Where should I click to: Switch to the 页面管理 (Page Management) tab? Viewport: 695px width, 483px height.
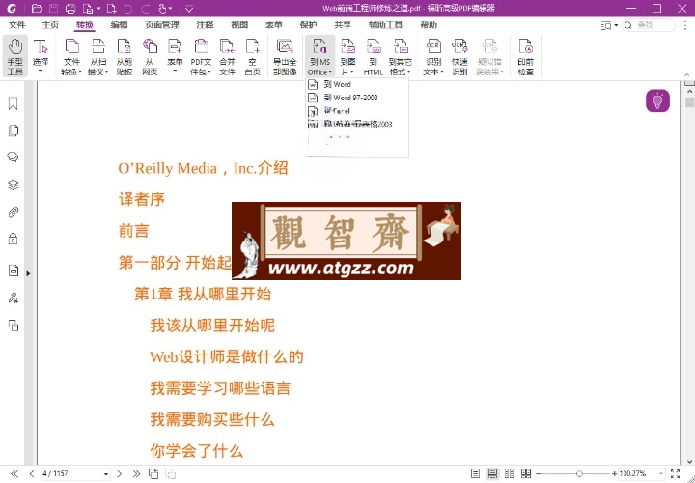[x=162, y=25]
